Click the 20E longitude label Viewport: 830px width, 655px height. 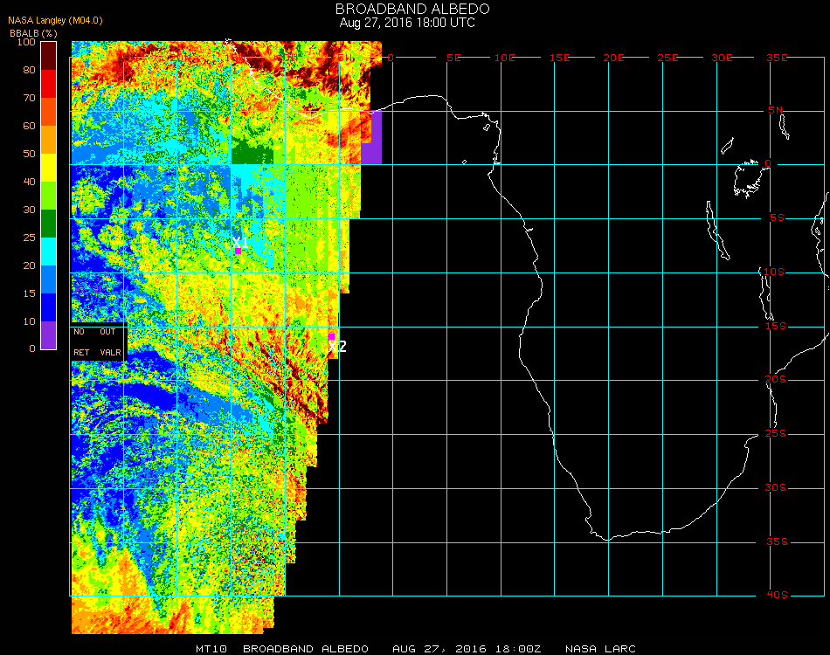point(615,58)
